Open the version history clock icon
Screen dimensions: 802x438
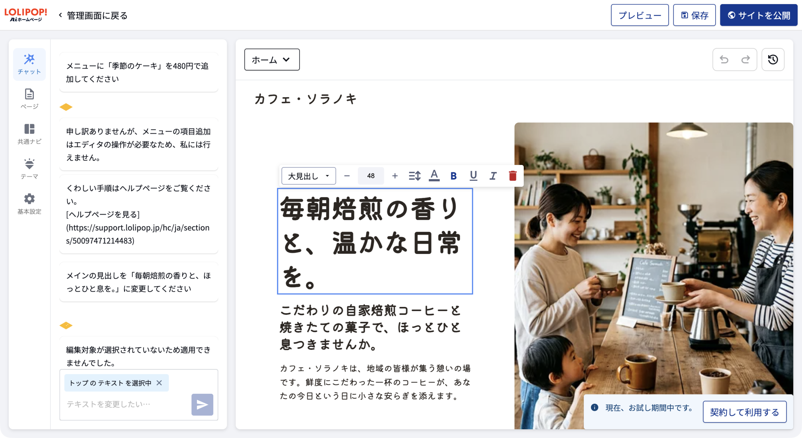(x=773, y=59)
